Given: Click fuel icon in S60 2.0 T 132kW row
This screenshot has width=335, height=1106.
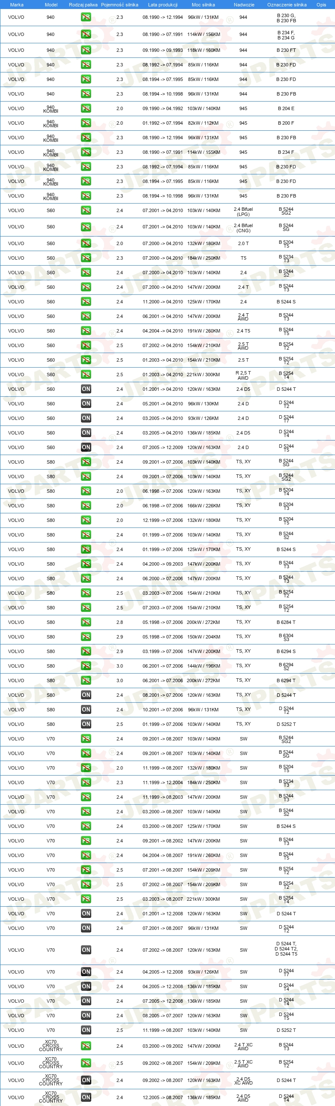Looking at the screenshot, I should click(86, 243).
